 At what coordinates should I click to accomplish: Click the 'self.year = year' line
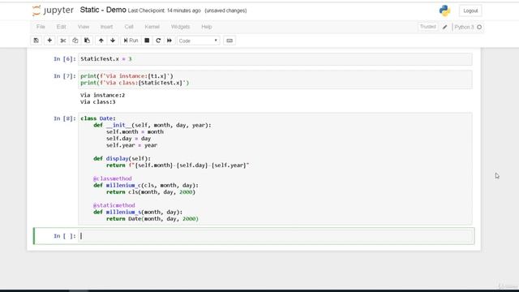click(131, 145)
